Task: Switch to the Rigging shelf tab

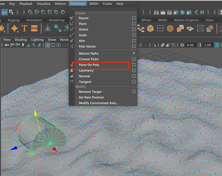Action: [x=14, y=20]
